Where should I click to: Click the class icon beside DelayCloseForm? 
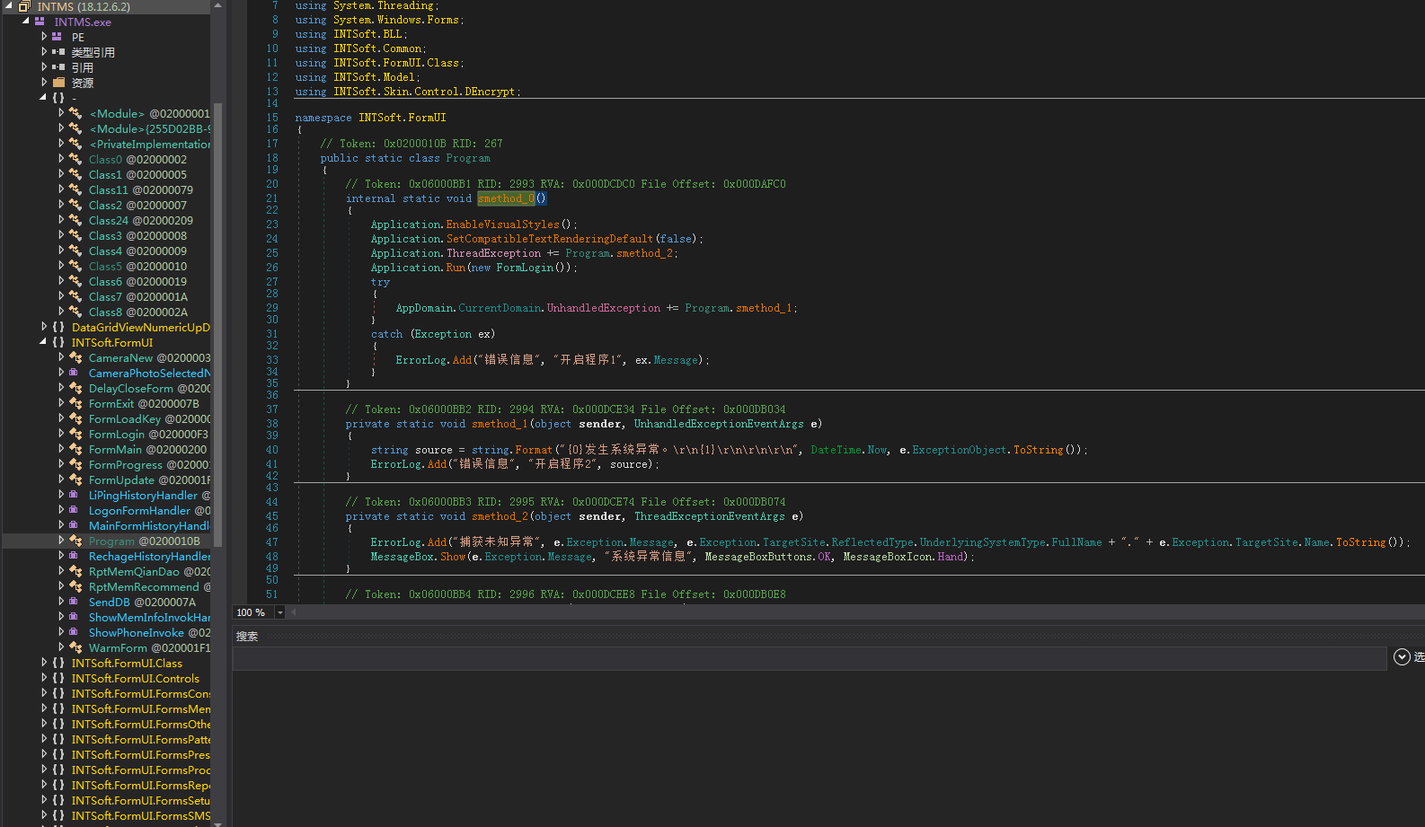click(75, 388)
